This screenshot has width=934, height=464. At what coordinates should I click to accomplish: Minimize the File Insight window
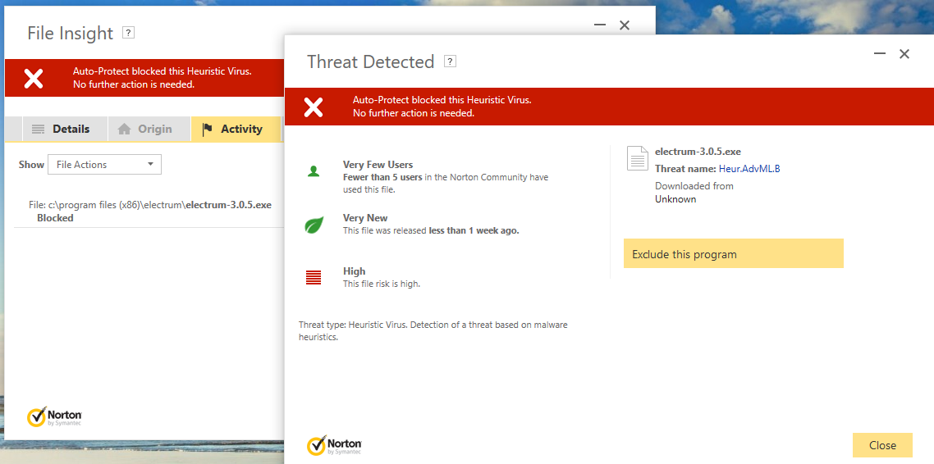600,25
